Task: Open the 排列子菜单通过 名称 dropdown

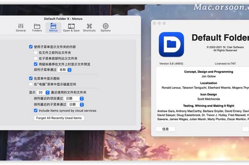Action: point(65,70)
